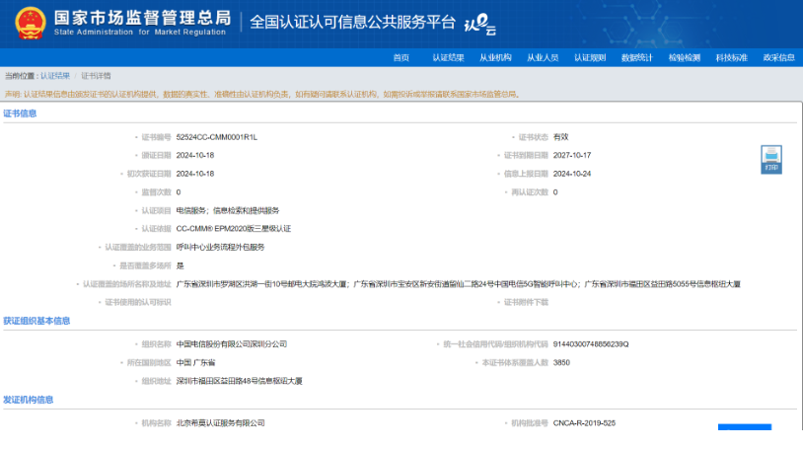Screen dimensions: 803x449
Task: Go to 从业机构 in the navigation bar
Action: click(x=495, y=57)
